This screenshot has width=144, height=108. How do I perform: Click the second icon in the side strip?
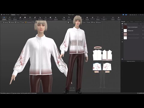[x=122, y=26]
